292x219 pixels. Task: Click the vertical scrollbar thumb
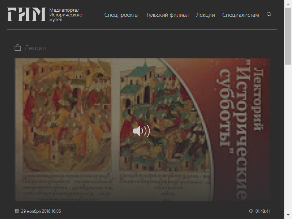pos(288,36)
